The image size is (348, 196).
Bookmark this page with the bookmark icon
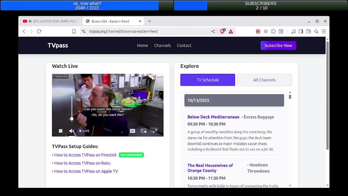coord(74,31)
